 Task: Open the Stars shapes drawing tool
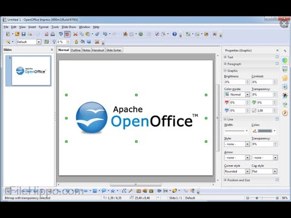tap(113, 191)
